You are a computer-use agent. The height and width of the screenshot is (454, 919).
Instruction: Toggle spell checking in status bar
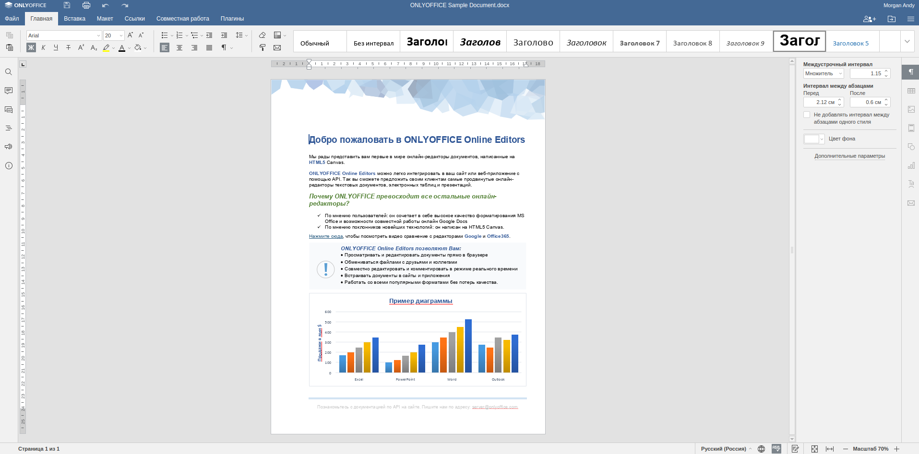pyautogui.click(x=776, y=449)
